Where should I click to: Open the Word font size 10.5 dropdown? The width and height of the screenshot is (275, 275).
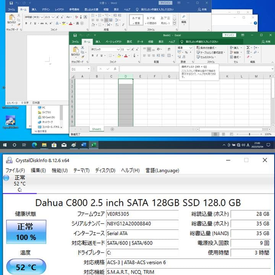pos(53,17)
